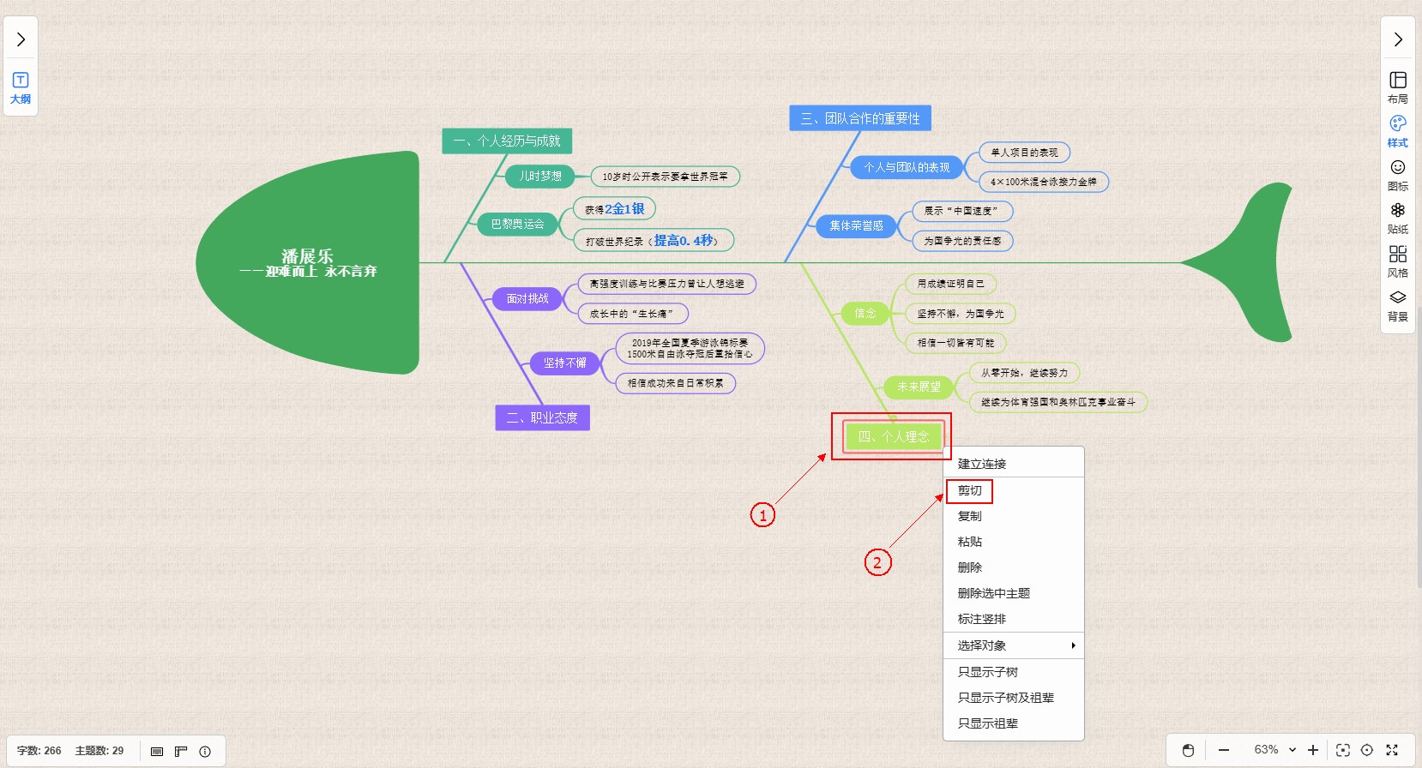Open the 贴纸 sticker panel
Image resolution: width=1422 pixels, height=768 pixels.
click(1397, 218)
